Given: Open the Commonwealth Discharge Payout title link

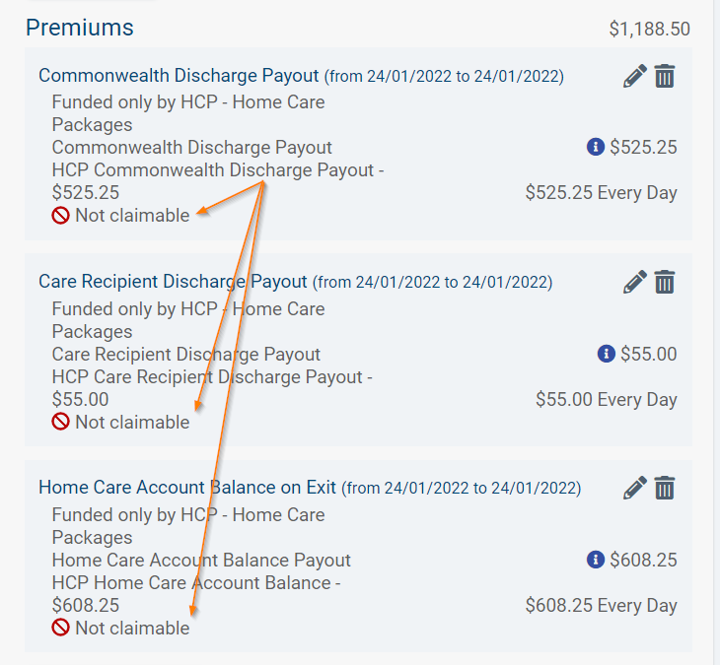Looking at the screenshot, I should coord(179,76).
